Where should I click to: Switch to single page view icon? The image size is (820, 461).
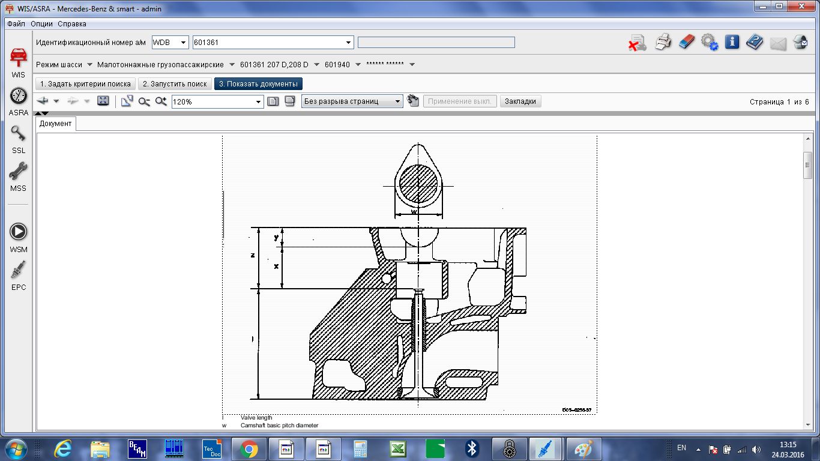[273, 101]
